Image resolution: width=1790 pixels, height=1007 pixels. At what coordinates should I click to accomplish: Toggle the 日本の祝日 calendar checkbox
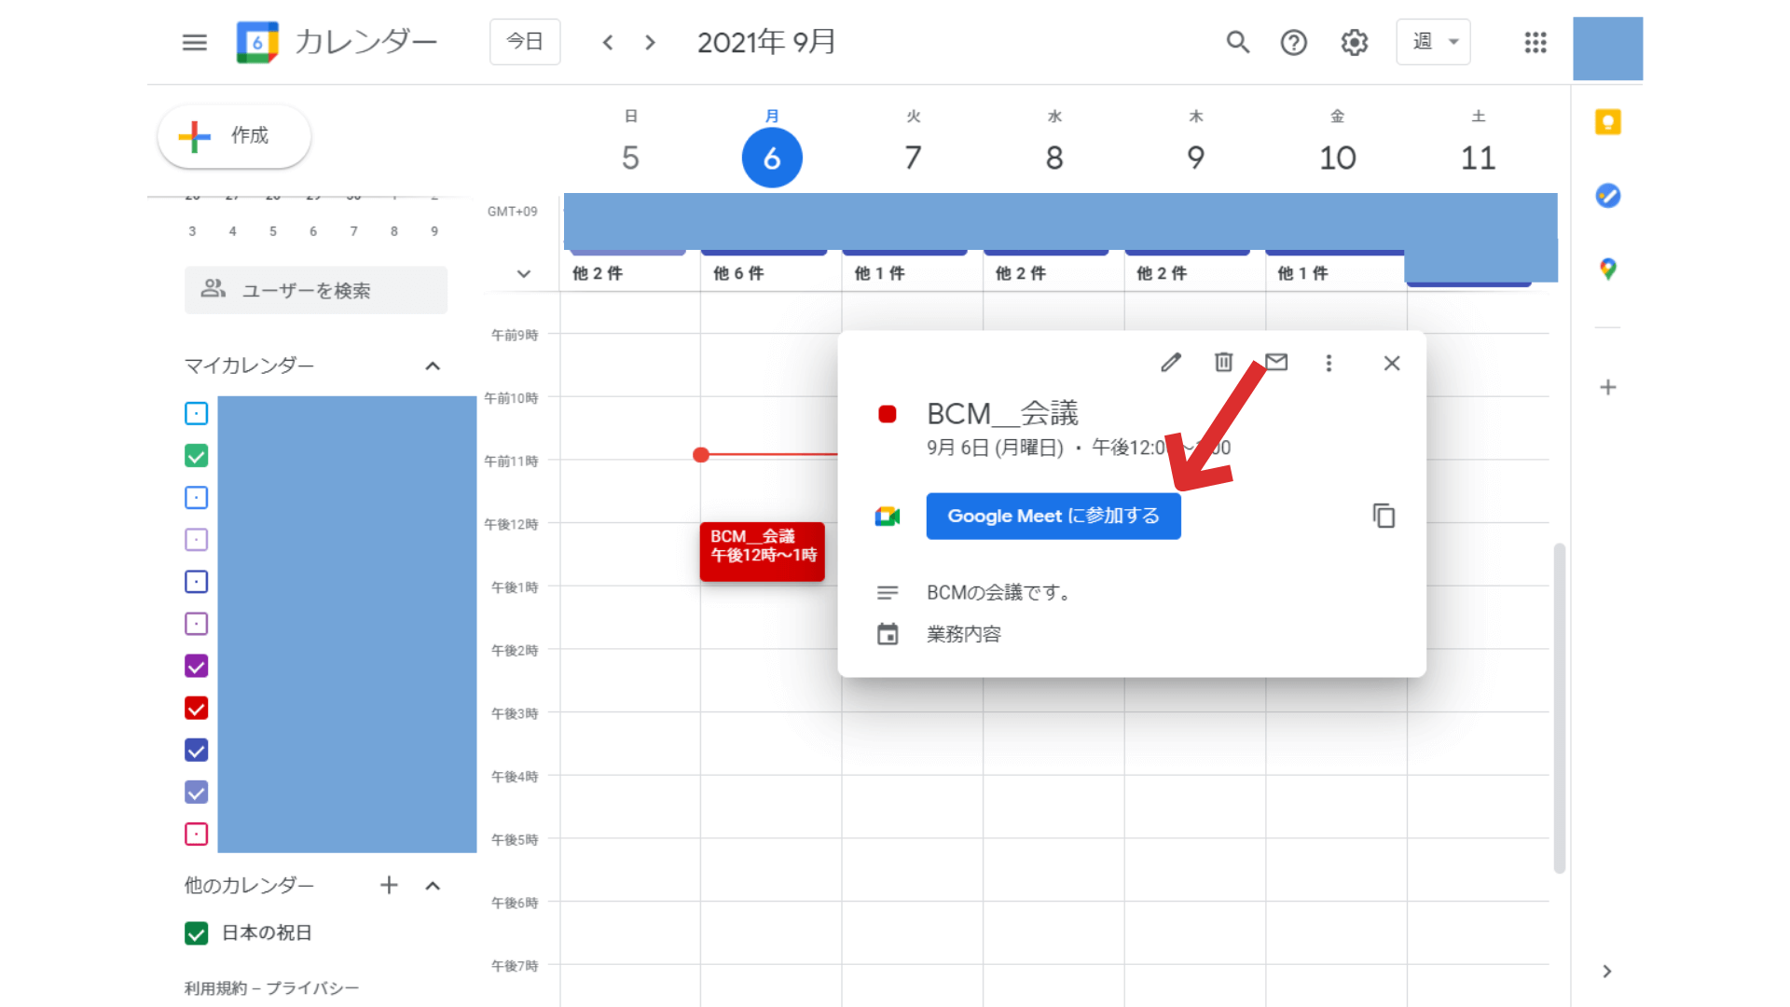[x=196, y=932]
